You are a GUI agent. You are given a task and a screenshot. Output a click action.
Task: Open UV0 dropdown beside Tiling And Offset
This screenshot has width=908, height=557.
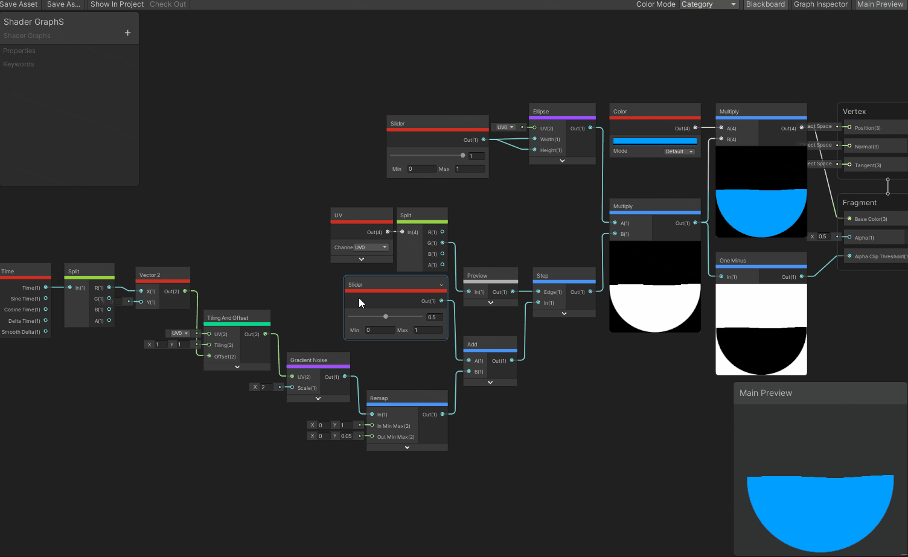tap(181, 333)
